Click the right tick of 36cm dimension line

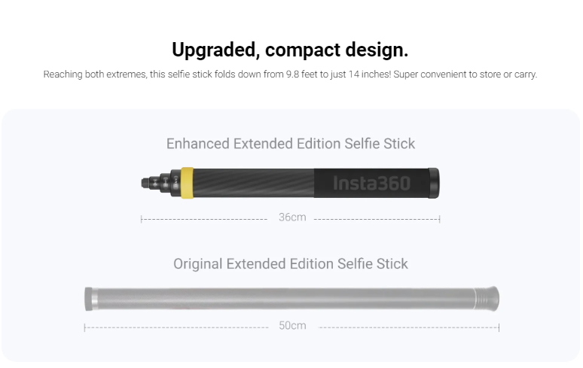[439, 219]
